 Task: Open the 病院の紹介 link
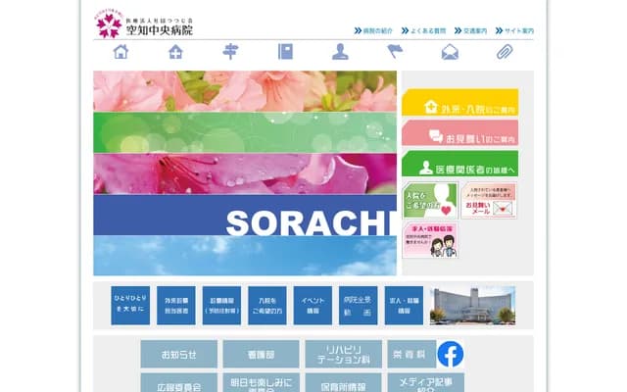tap(375, 31)
